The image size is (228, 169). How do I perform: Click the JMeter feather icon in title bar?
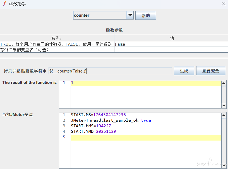pos(4,4)
